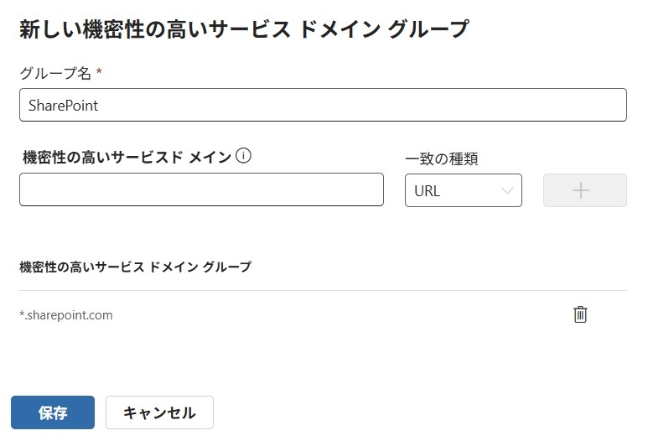Click the グループ名 field label

click(x=54, y=74)
